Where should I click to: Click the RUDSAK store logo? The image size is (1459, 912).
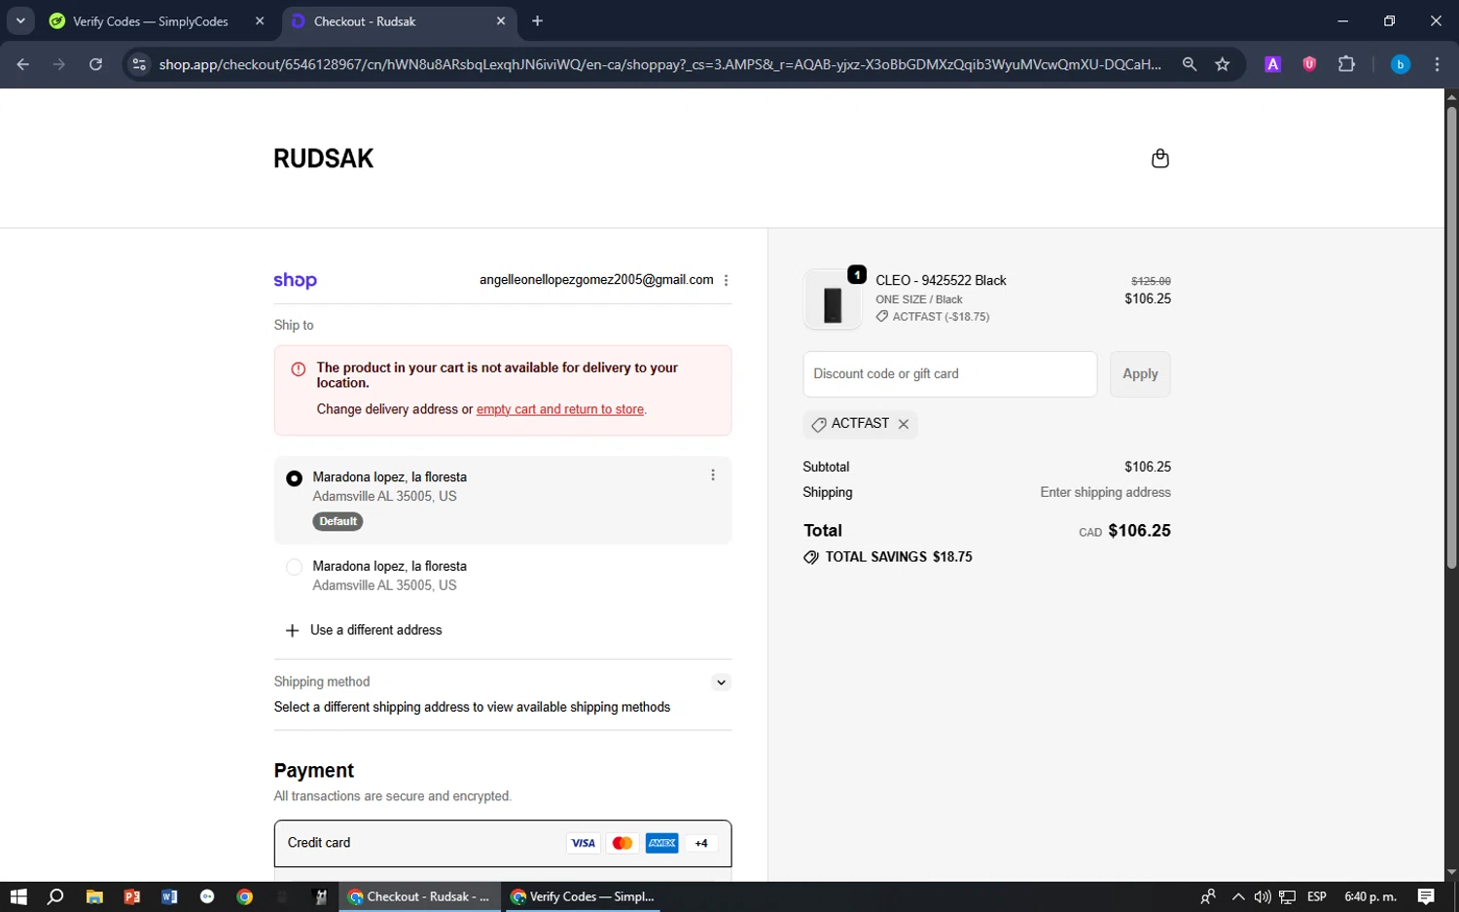click(x=323, y=158)
